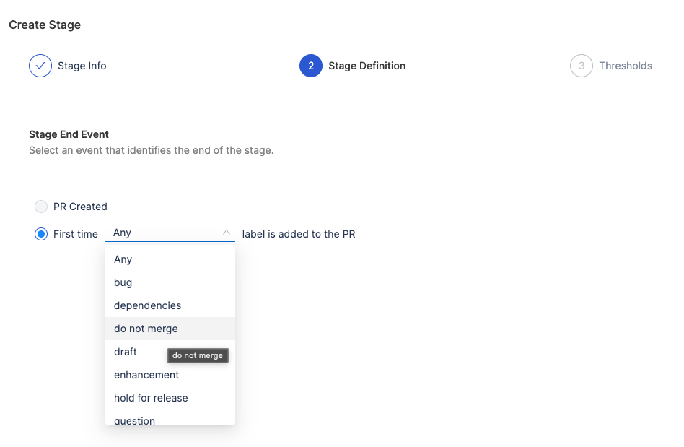
Task: Choose the hold for release label
Action: pyautogui.click(x=151, y=398)
